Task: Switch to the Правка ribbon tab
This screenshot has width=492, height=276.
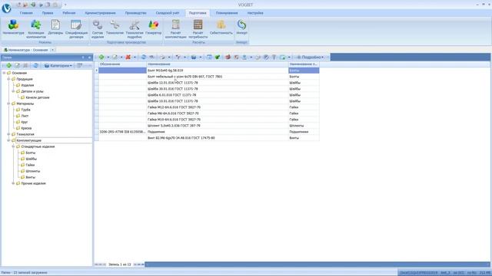Action: [48, 13]
